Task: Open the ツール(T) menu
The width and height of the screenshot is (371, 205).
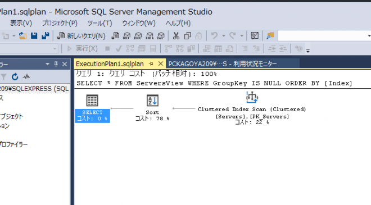Action: 99,23
